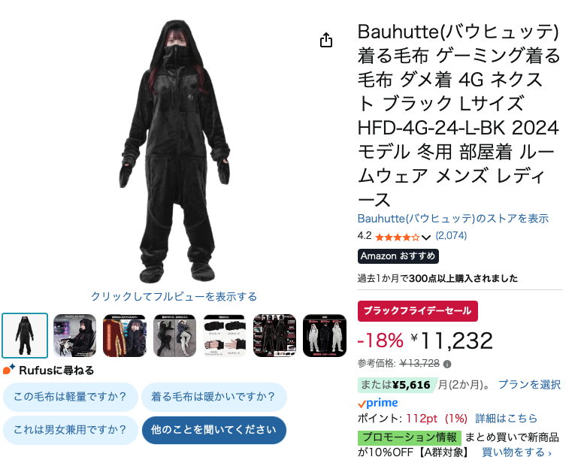Screen dimensions: 578x469
Task: Click the info icon beside reference price
Action: (x=447, y=365)
